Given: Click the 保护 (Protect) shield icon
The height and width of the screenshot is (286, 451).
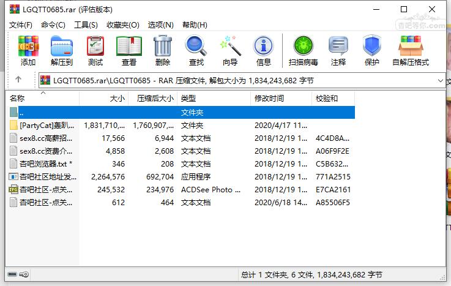Looking at the screenshot, I should click(x=372, y=45).
